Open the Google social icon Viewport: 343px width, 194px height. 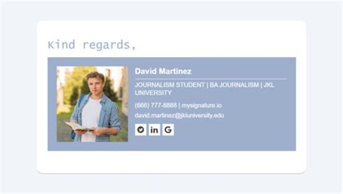(168, 130)
